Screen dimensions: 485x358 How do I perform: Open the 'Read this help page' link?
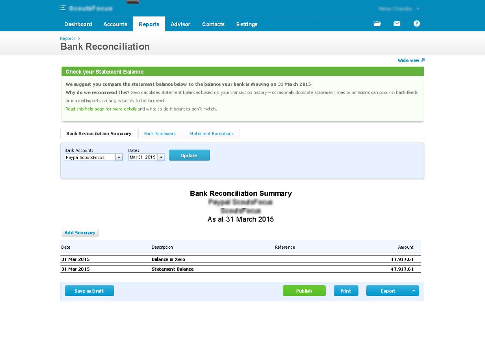pyautogui.click(x=101, y=109)
